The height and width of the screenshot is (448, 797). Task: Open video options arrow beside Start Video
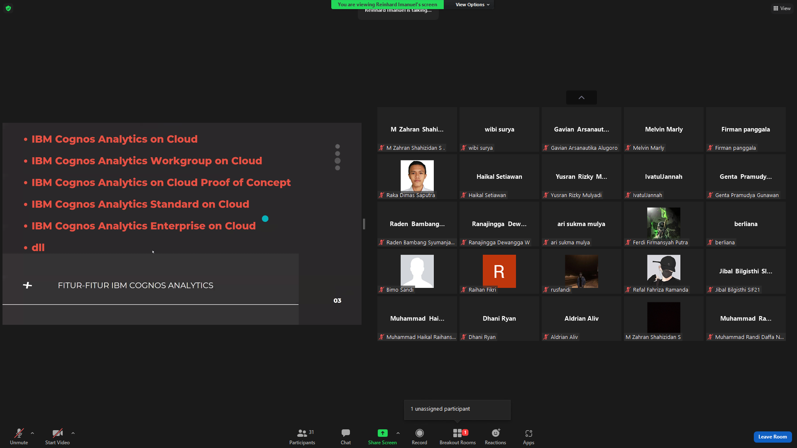(73, 433)
